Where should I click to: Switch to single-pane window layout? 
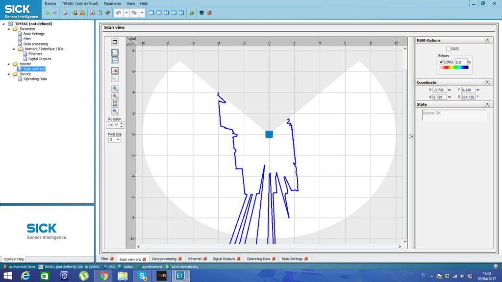point(151,13)
